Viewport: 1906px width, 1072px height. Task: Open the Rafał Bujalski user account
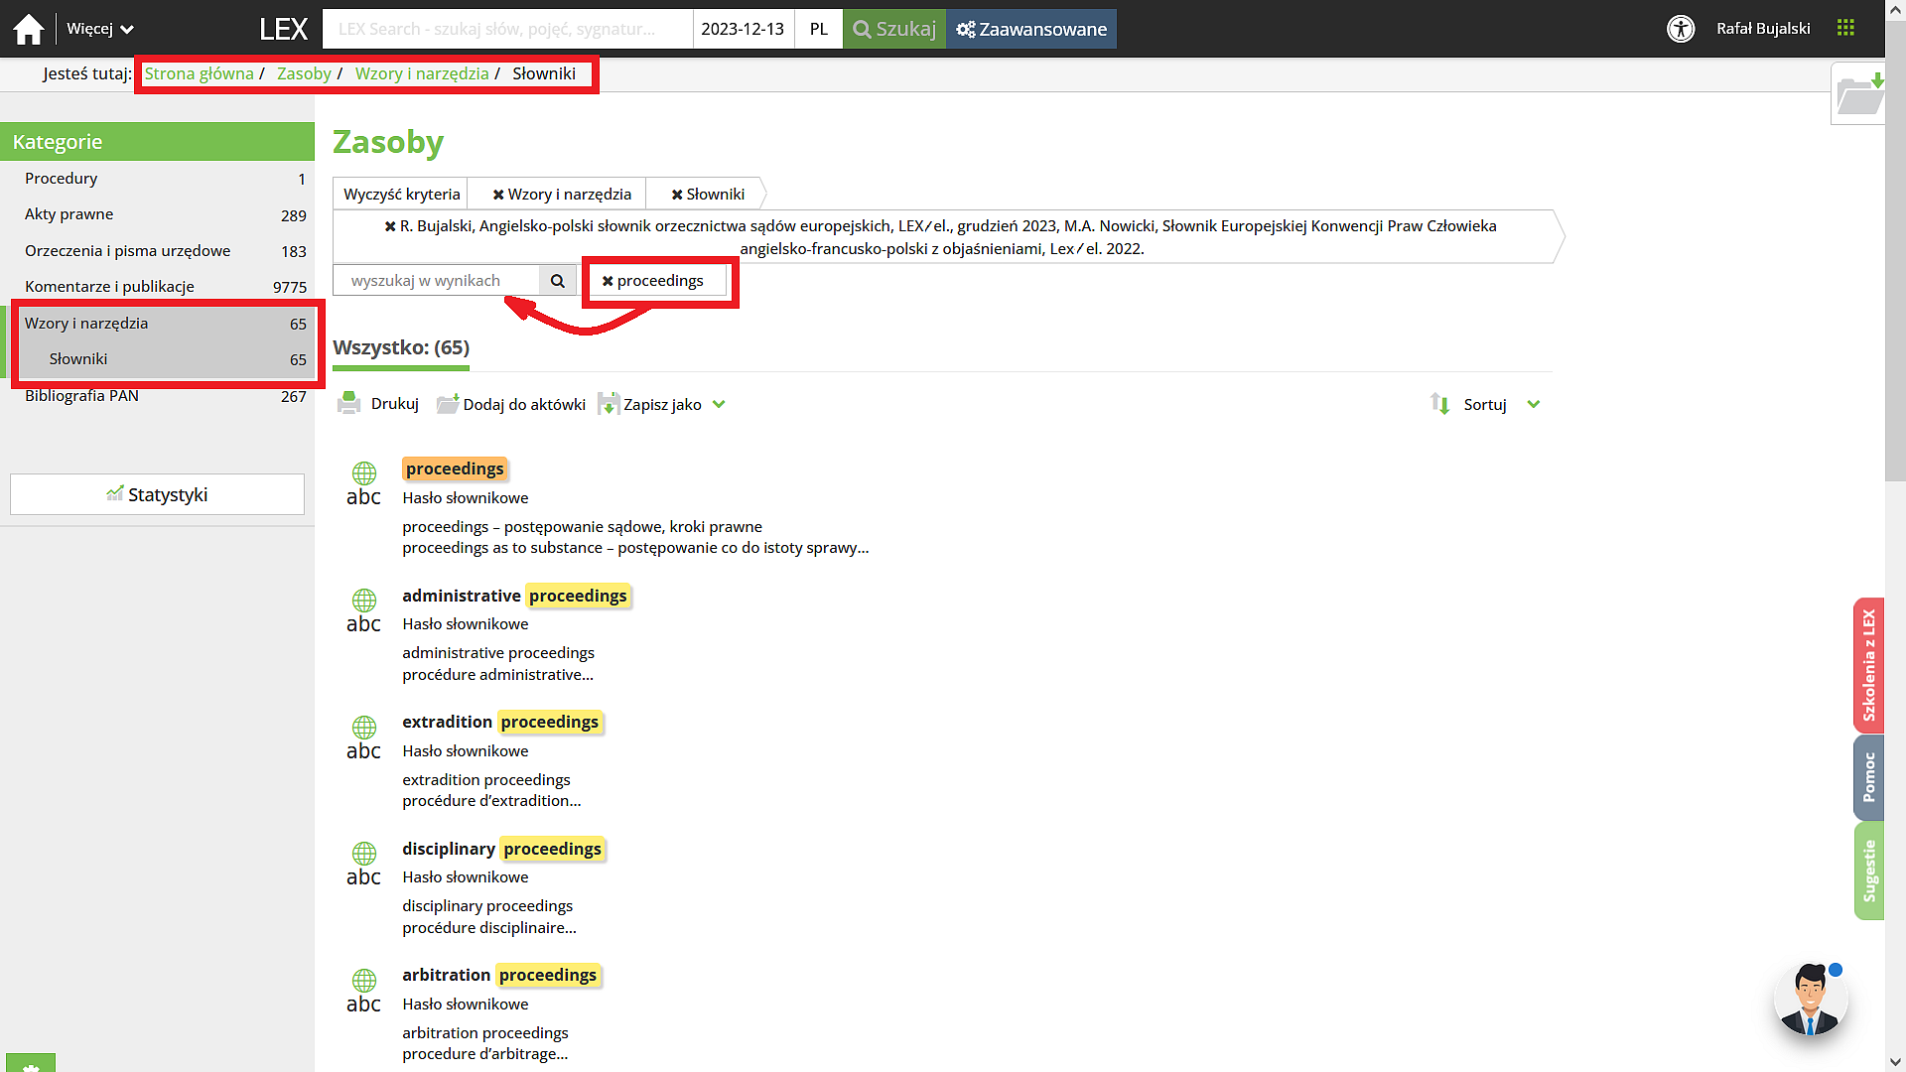point(1763,29)
